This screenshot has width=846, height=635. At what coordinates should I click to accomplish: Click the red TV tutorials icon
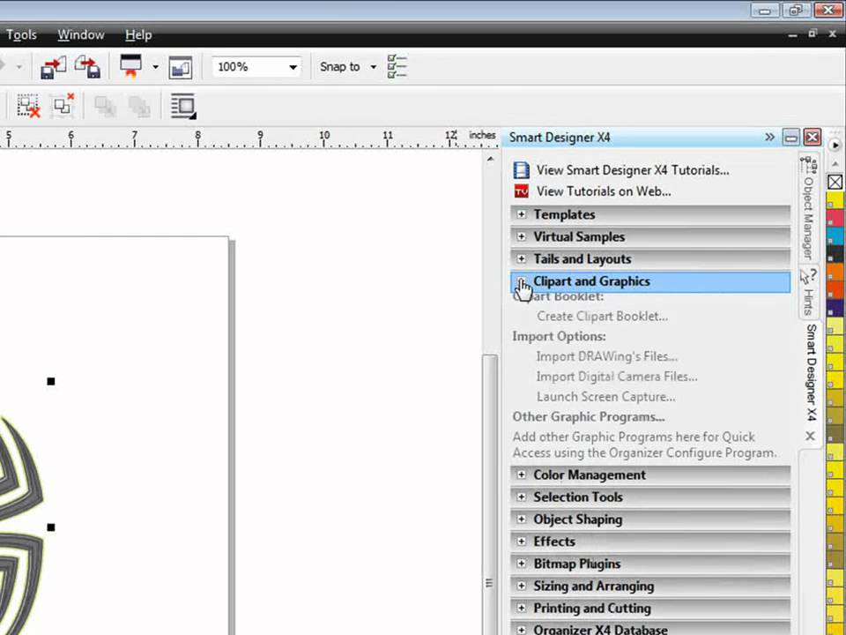click(521, 191)
